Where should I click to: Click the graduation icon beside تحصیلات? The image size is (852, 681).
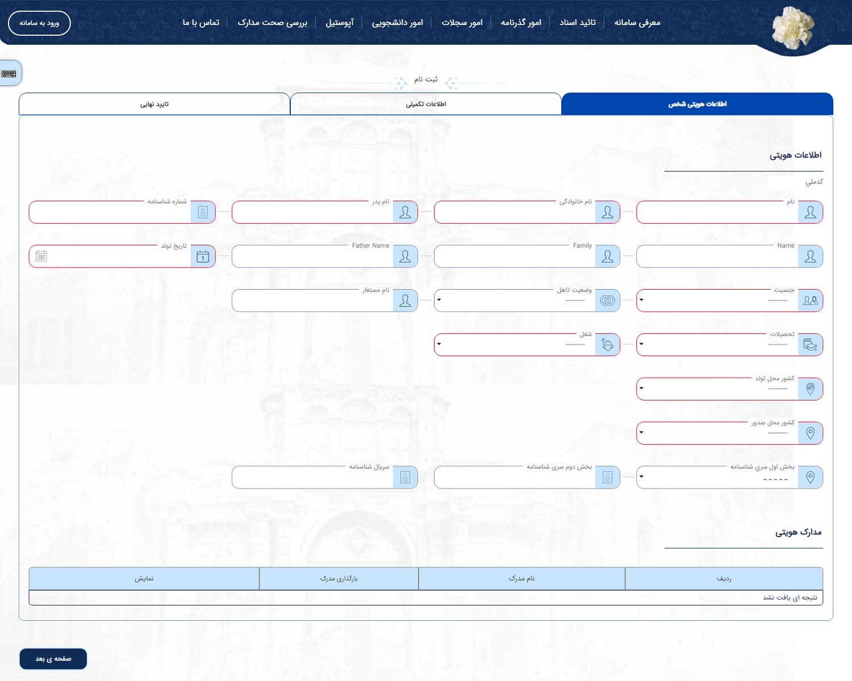click(810, 345)
